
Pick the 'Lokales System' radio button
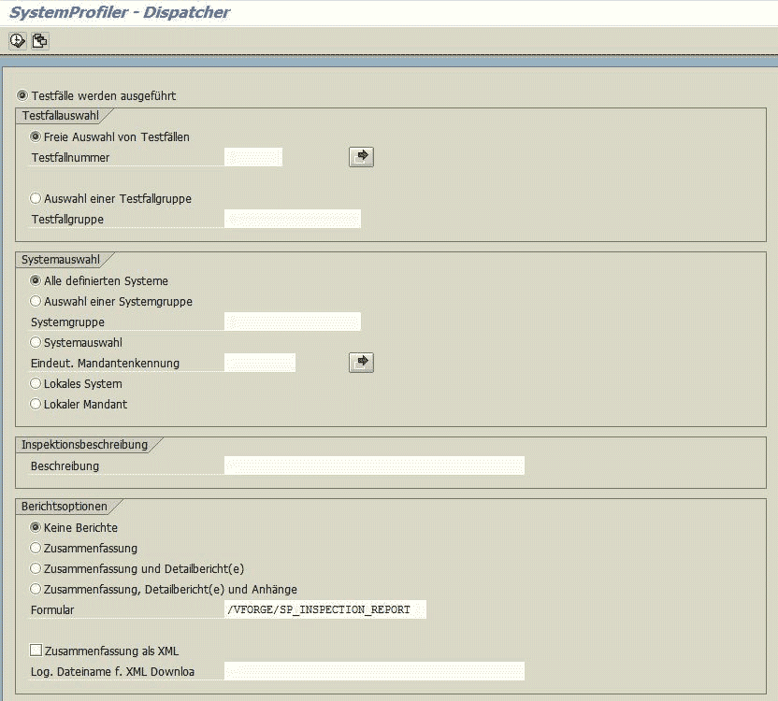pos(36,383)
